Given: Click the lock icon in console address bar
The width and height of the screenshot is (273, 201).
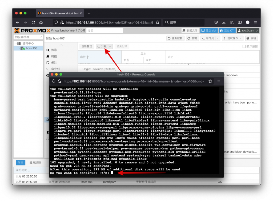Looking at the screenshot, I should coord(59,81).
